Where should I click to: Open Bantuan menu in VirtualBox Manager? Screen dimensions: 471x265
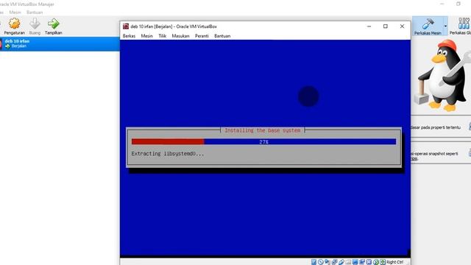click(35, 13)
